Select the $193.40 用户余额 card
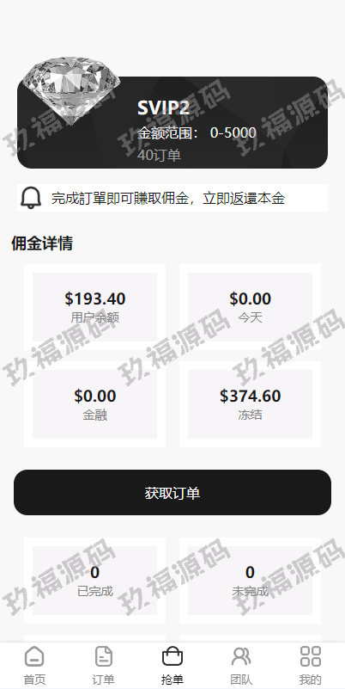345x689 pixels. (x=94, y=307)
